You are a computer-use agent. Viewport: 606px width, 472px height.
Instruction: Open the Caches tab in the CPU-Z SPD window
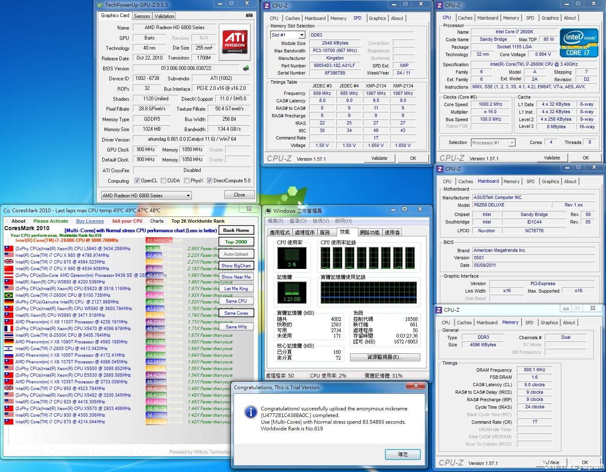click(292, 18)
